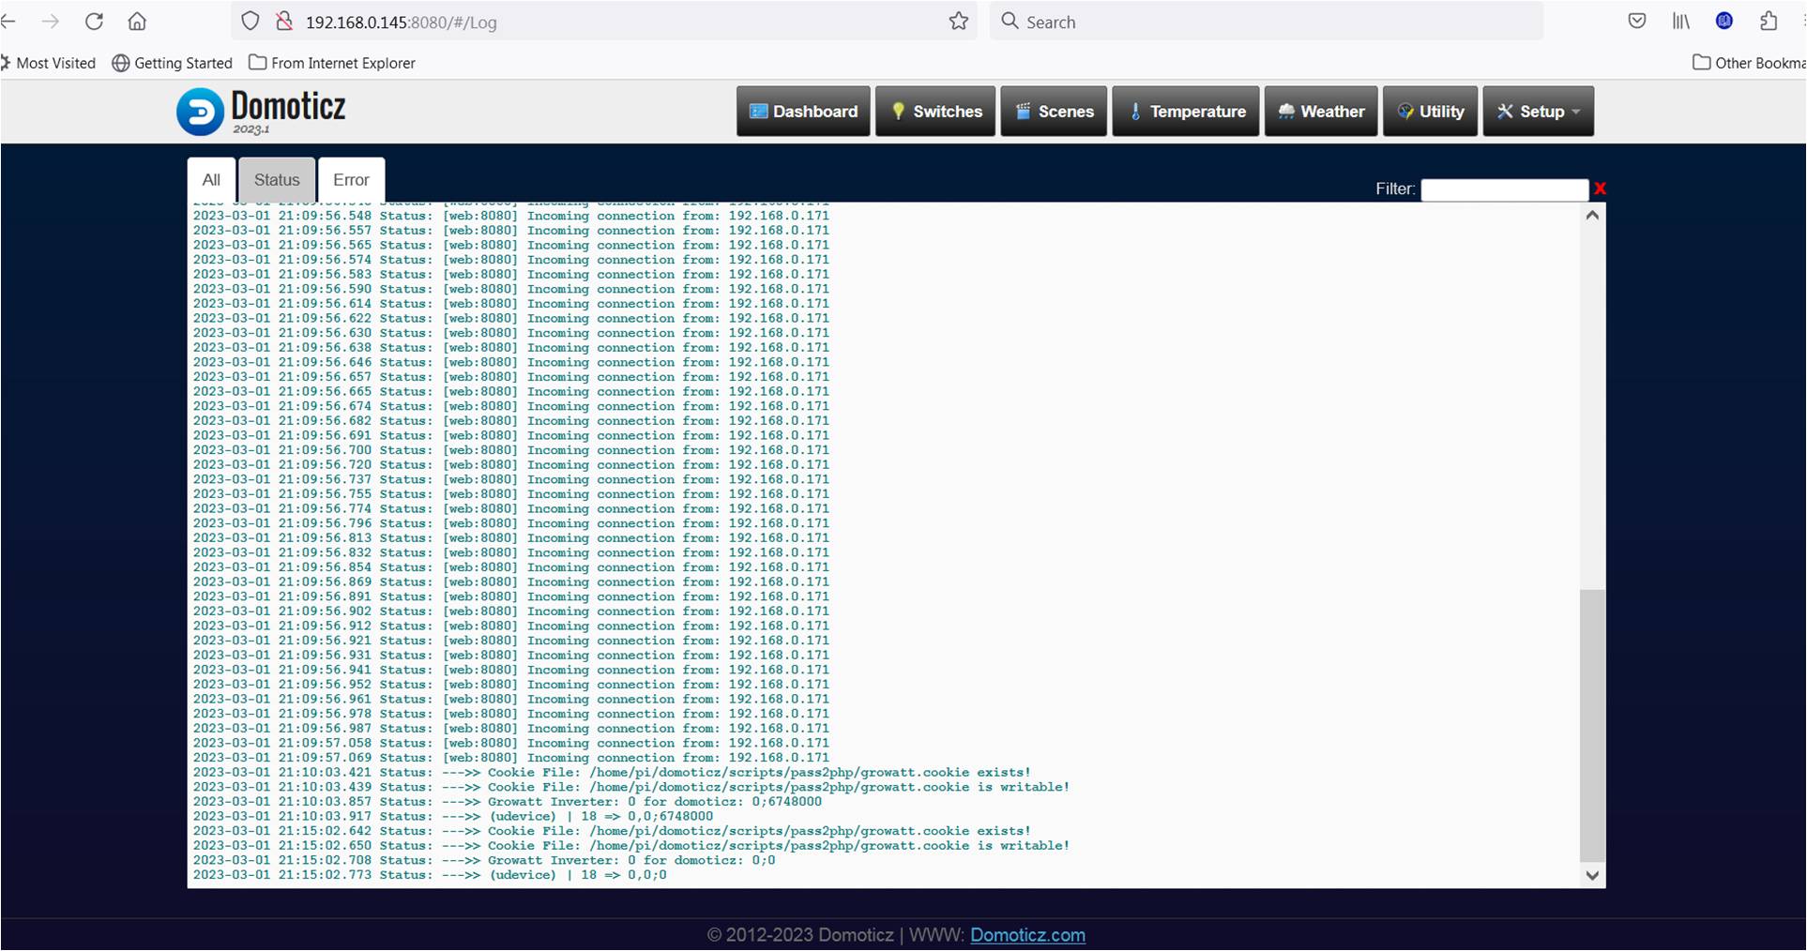Click the log scrollbar up arrow
Image resolution: width=1807 pixels, height=951 pixels.
coord(1592,215)
